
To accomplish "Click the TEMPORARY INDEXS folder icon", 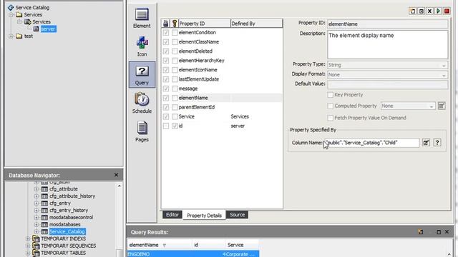I will [x=36, y=238].
